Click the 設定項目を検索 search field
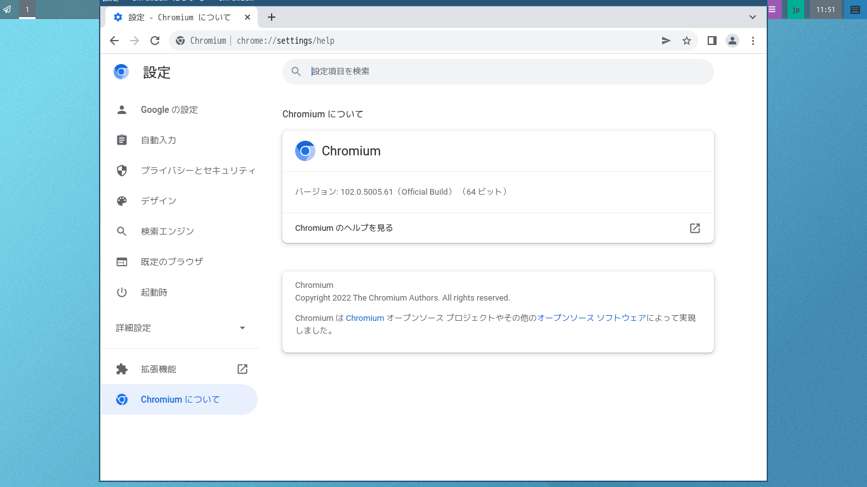This screenshot has width=867, height=487. coord(498,72)
